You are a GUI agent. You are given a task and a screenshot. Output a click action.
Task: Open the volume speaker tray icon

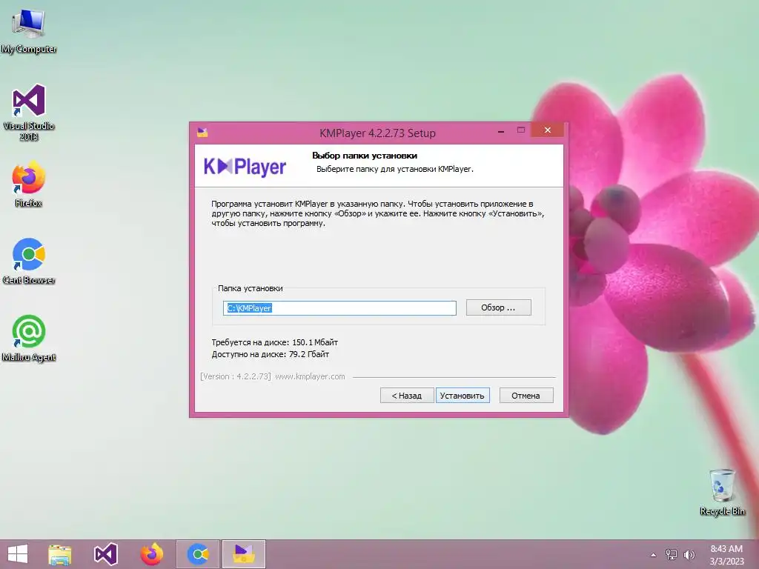(x=689, y=554)
